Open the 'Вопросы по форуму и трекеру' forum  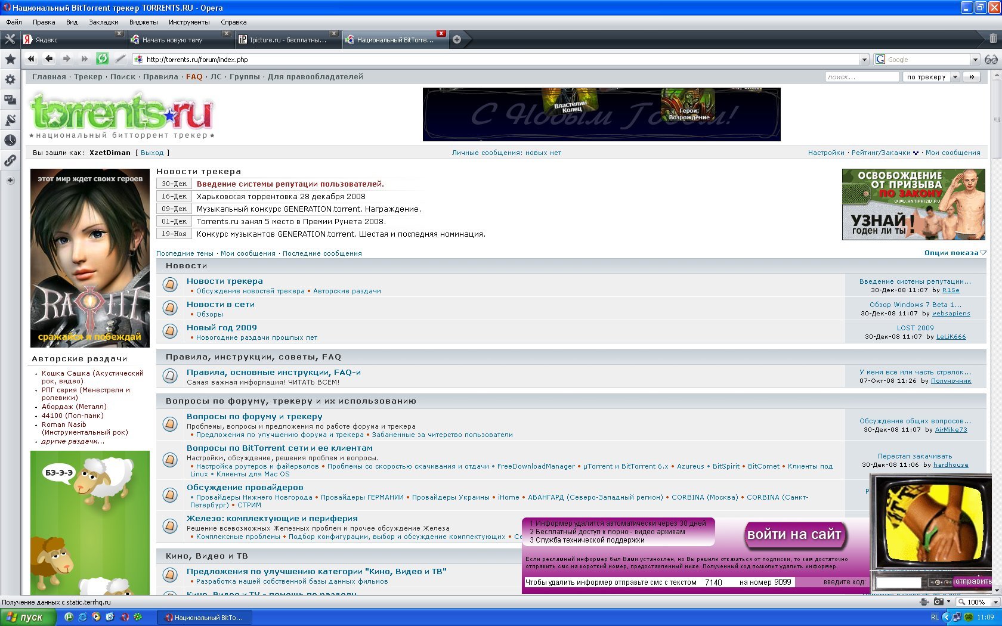coord(254,416)
